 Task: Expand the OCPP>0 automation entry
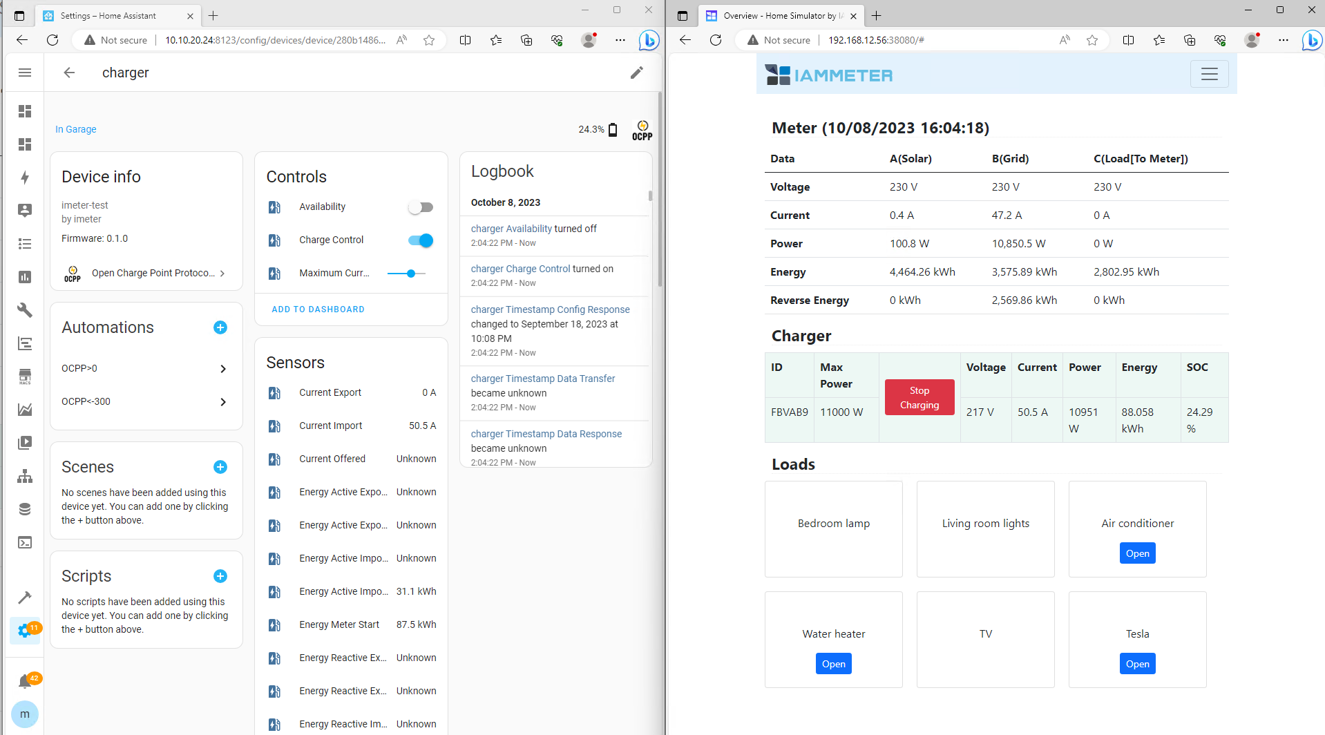[x=222, y=369]
